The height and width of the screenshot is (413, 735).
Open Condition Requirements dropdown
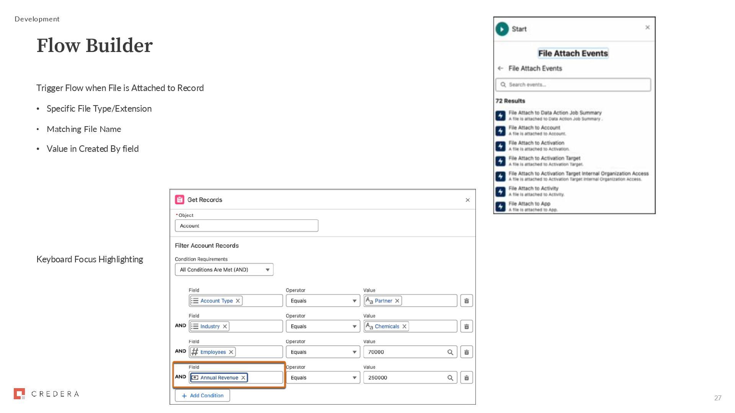(x=224, y=270)
